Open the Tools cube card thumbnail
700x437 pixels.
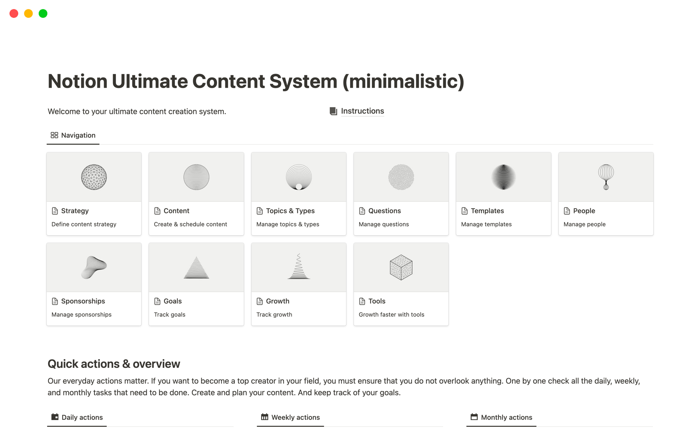coord(401,268)
